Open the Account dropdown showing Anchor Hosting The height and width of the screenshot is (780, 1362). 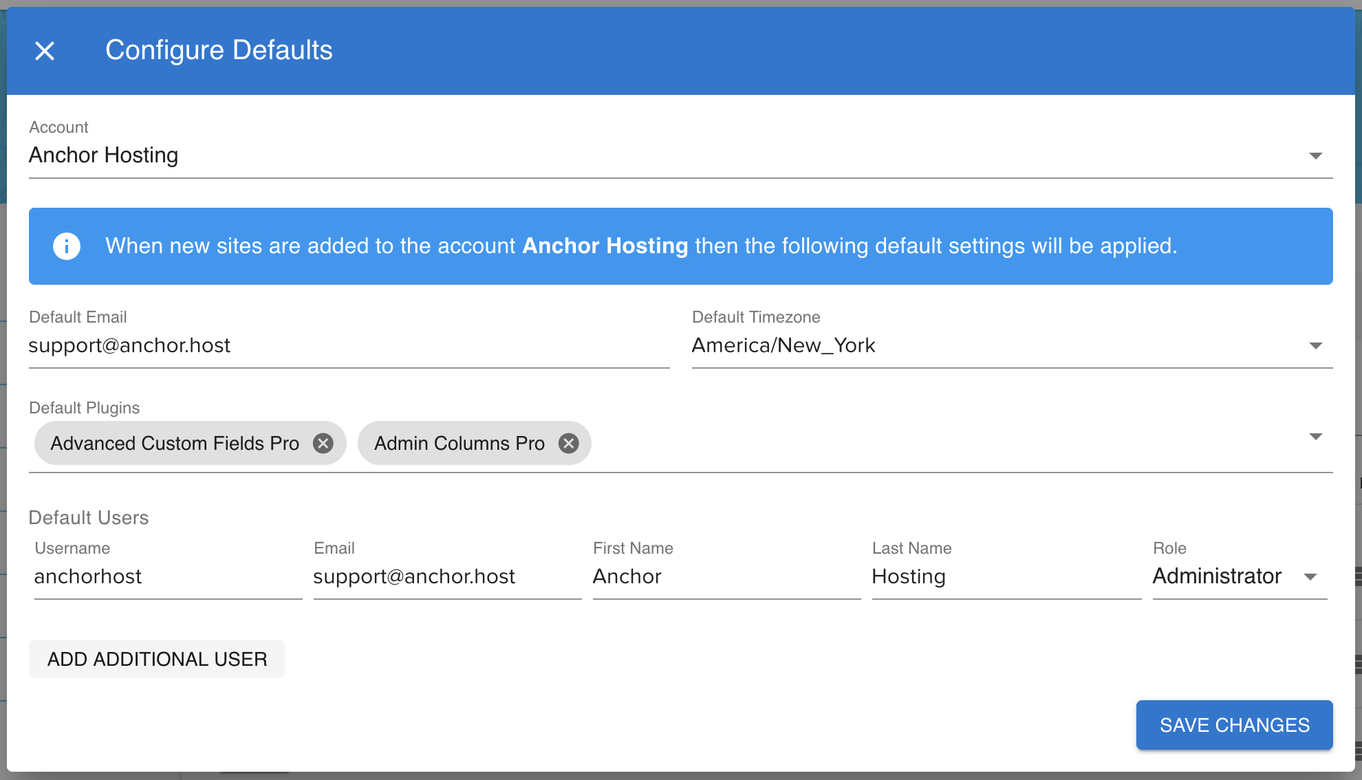(x=680, y=155)
